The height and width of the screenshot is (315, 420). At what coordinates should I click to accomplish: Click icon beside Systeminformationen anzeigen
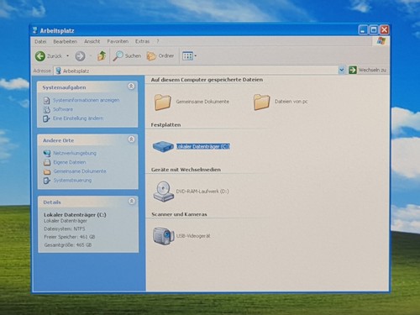[46, 100]
